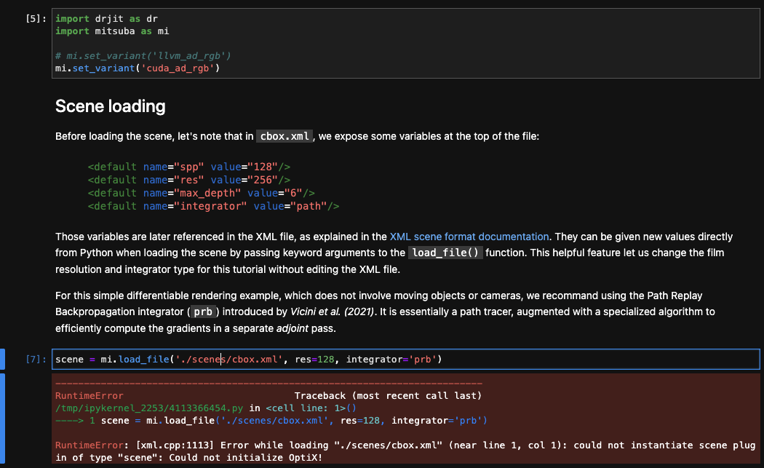
Task: Select the Path Replay Backpropagation paragraph
Action: [364, 311]
